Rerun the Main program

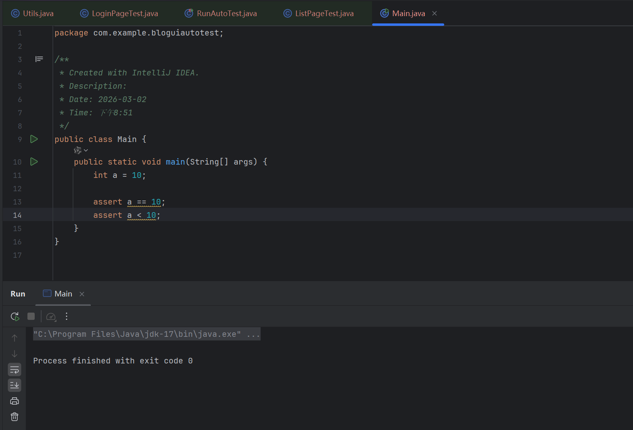[15, 316]
